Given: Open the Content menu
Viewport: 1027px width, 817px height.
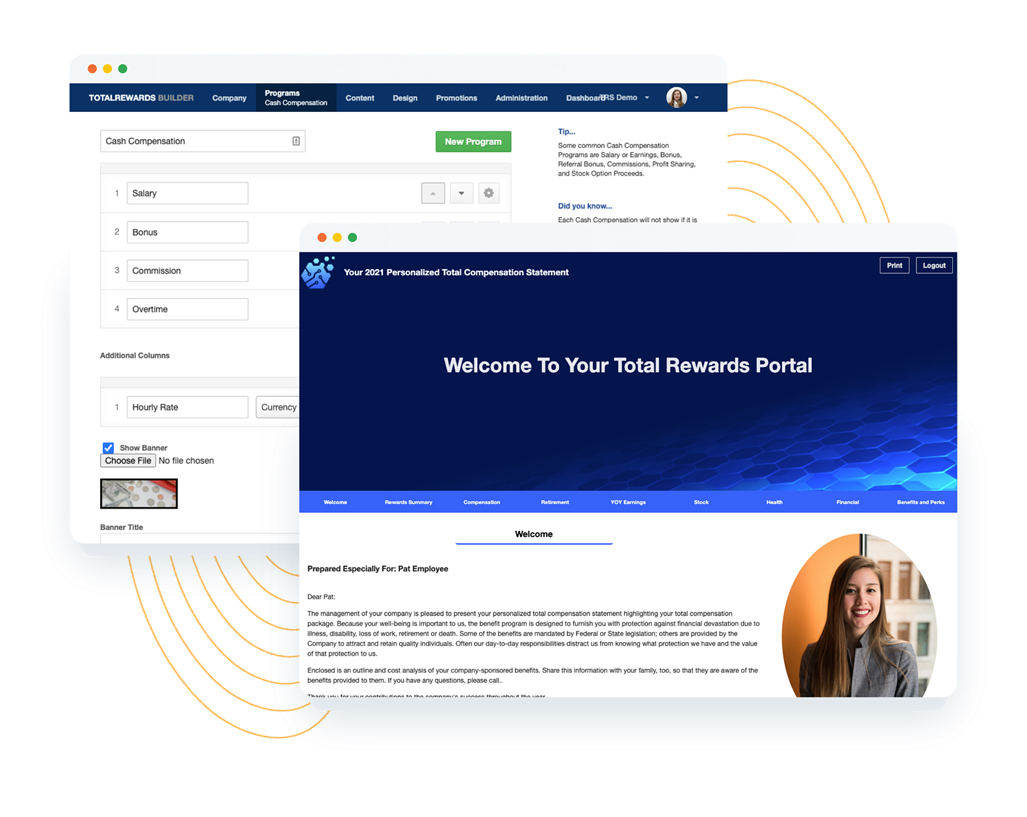Looking at the screenshot, I should click(x=359, y=98).
